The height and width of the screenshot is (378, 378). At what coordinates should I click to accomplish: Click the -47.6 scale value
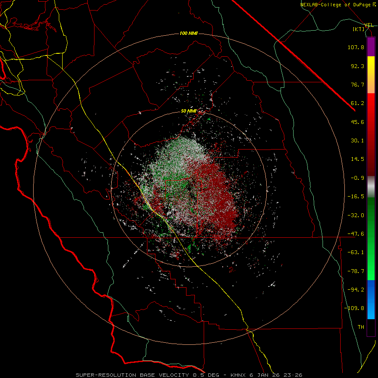click(x=356, y=234)
